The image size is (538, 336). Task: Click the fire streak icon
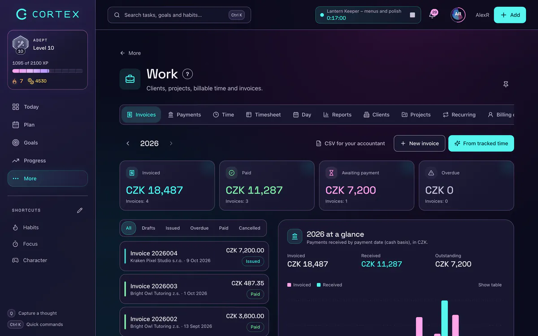tap(15, 81)
